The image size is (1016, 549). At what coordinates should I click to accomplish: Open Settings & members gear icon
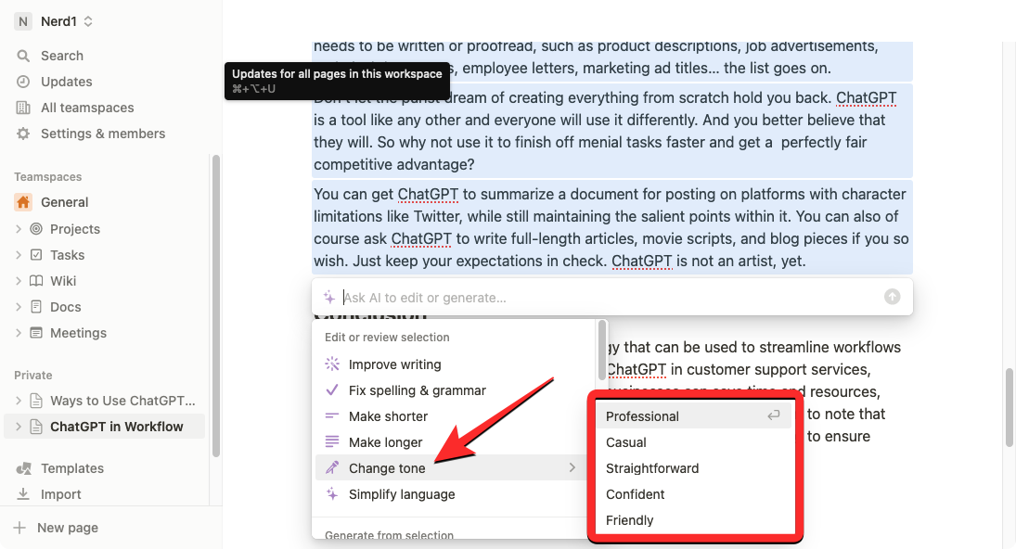23,134
